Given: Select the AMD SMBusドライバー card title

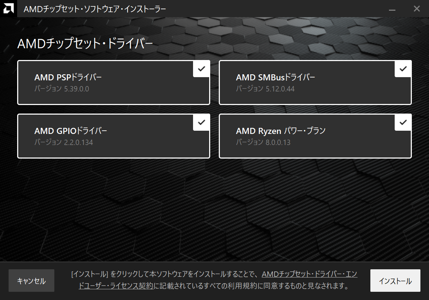Looking at the screenshot, I should 276,77.
